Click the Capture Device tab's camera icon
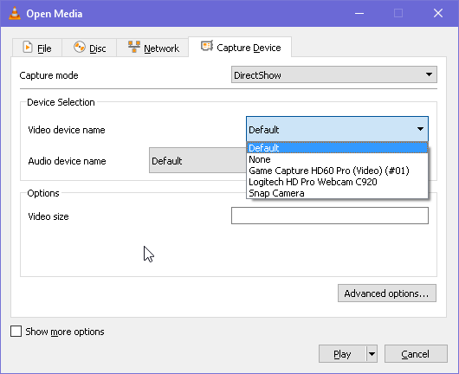The image size is (459, 374). click(207, 46)
